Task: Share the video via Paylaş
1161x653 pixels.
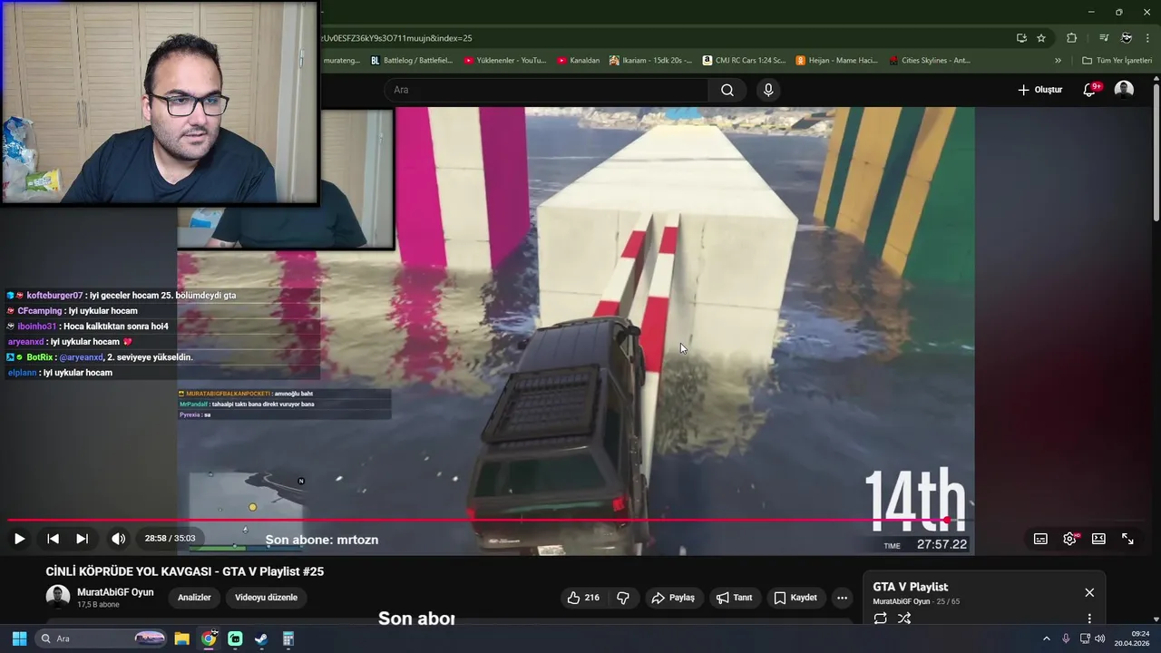Action: (x=673, y=598)
